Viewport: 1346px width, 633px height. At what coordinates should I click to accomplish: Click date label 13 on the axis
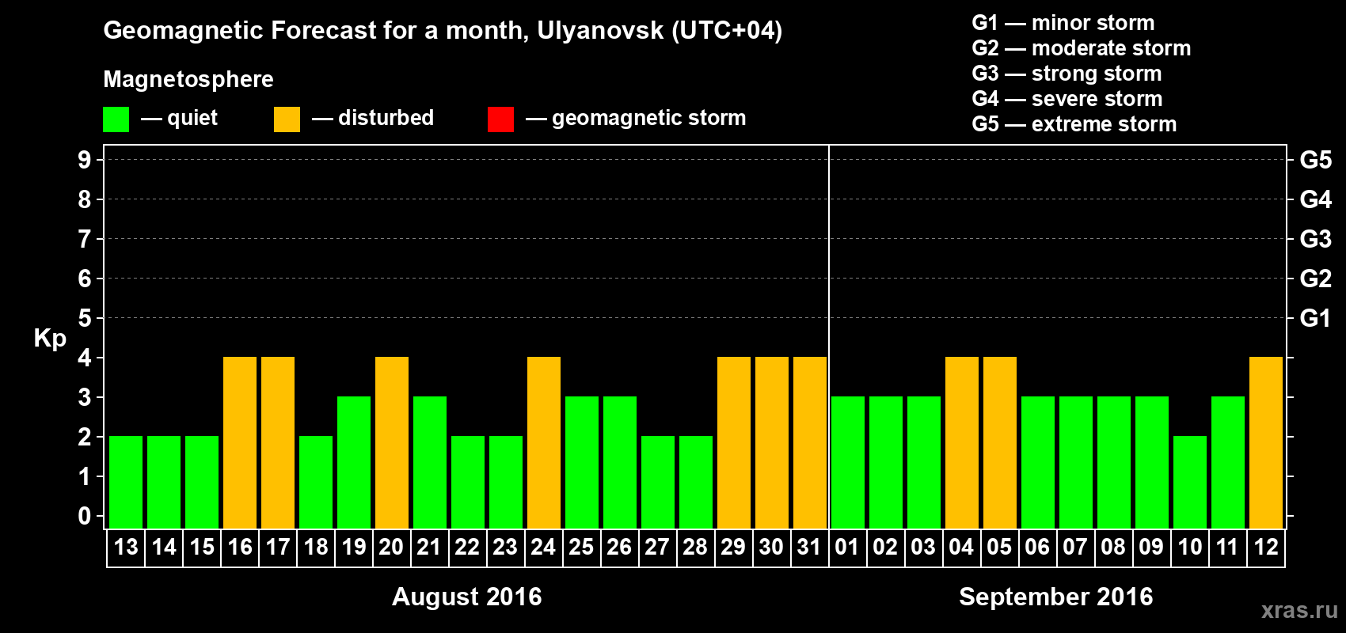coord(126,548)
